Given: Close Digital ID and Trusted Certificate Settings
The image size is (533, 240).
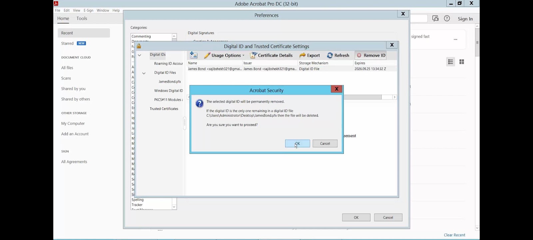Looking at the screenshot, I should pyautogui.click(x=392, y=45).
